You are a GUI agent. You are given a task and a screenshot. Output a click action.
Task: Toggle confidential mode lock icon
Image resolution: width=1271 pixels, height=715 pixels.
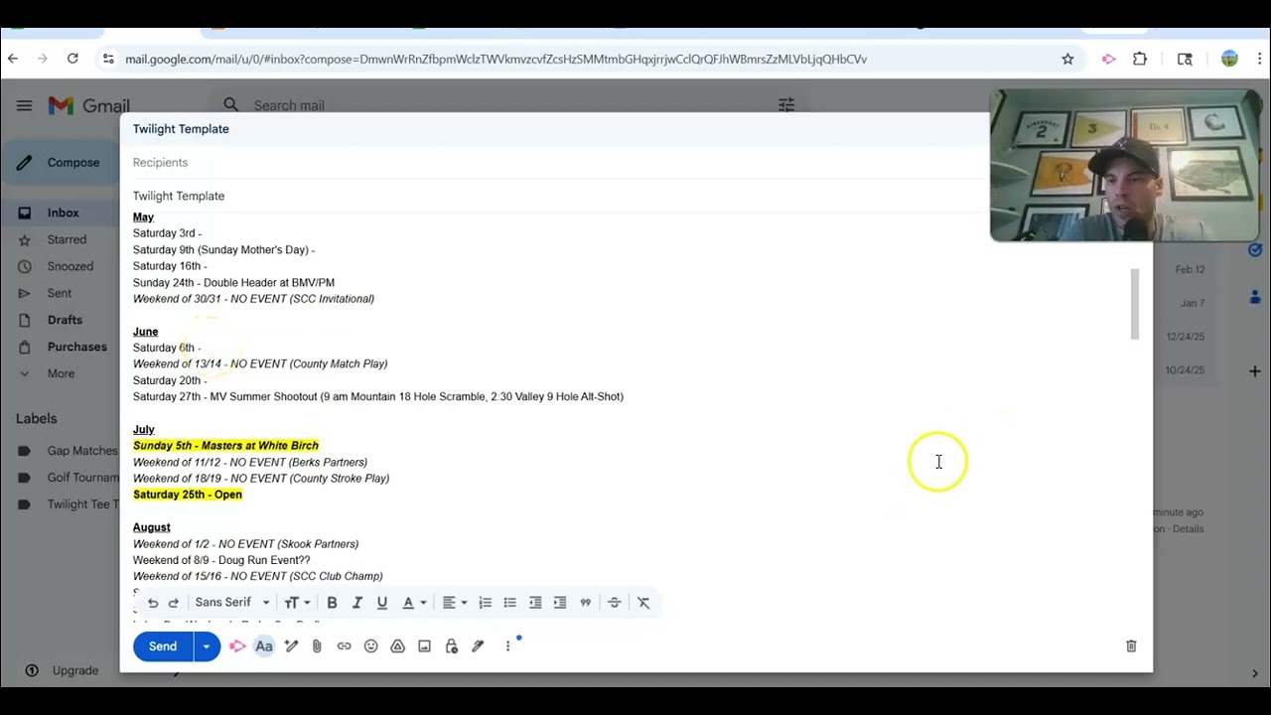[451, 646]
